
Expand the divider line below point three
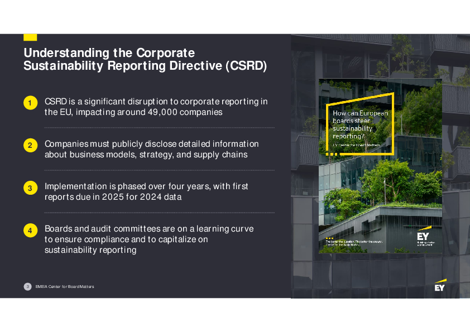(159, 213)
